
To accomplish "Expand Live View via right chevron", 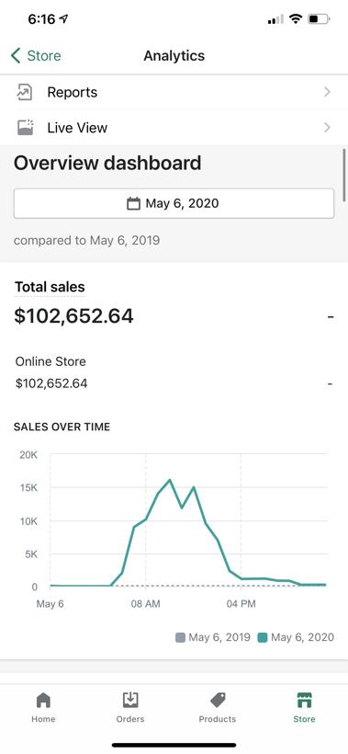I will (x=328, y=128).
